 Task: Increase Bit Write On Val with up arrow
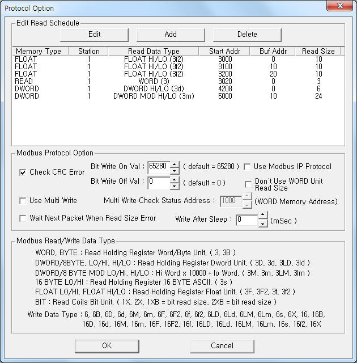coord(175,164)
